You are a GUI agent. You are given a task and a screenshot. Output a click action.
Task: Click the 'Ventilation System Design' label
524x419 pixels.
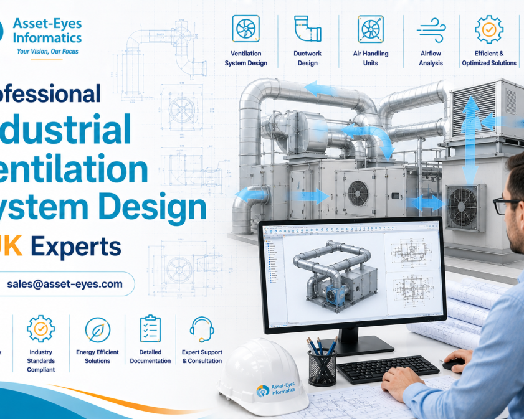tap(246, 58)
